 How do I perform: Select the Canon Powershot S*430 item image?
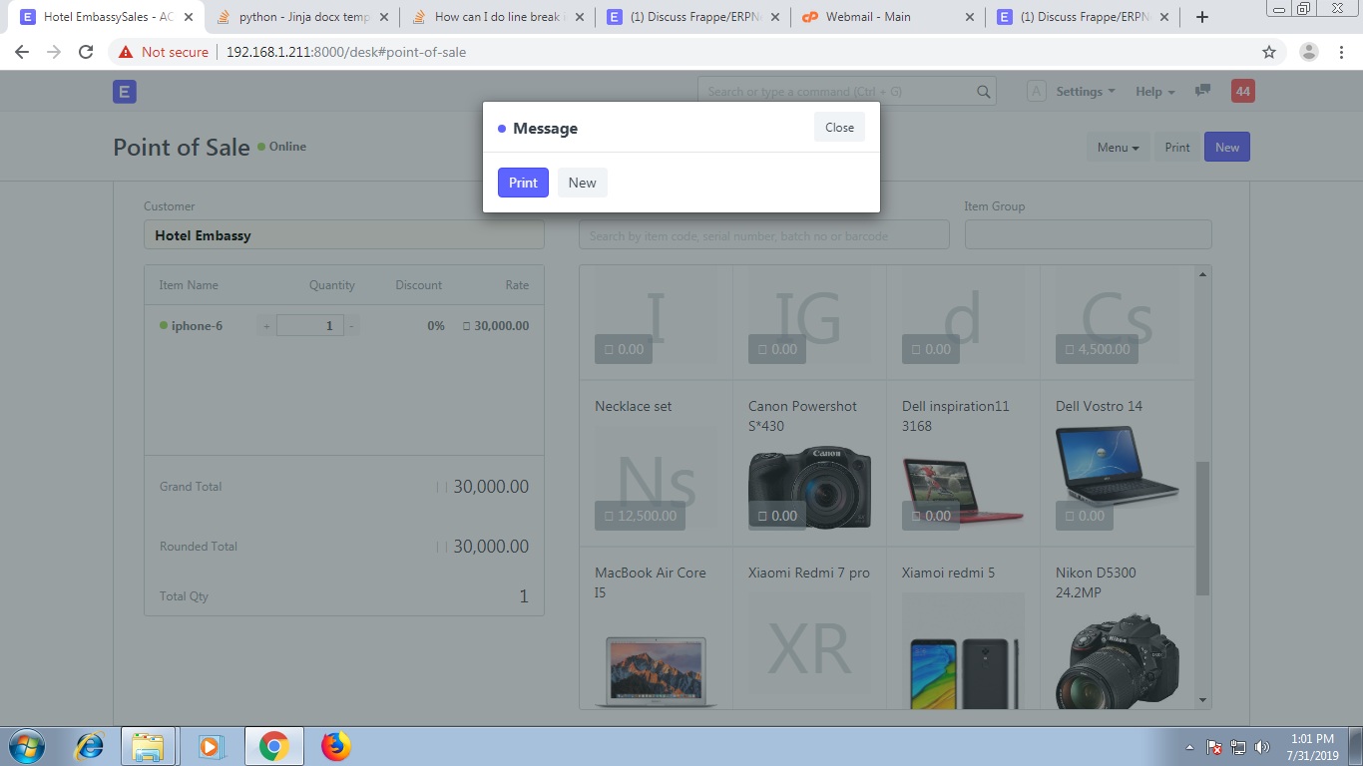point(809,490)
